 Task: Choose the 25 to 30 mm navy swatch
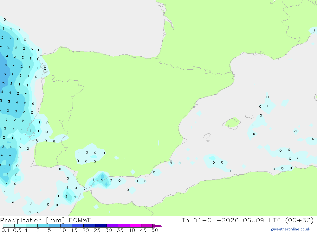(x=101, y=226)
